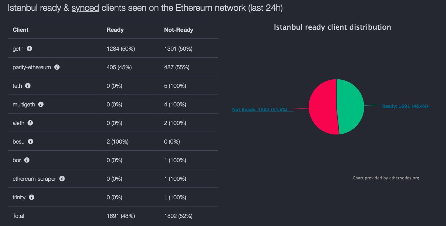Click the ethereum-scraper info icon
The width and height of the screenshot is (446, 226).
coord(62,179)
